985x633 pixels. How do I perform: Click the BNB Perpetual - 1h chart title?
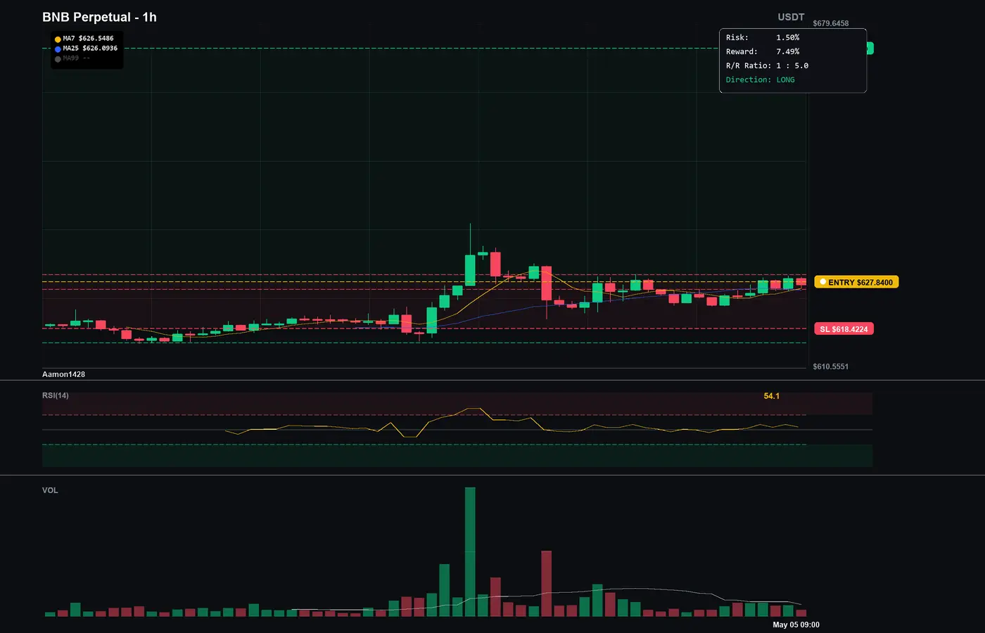99,17
